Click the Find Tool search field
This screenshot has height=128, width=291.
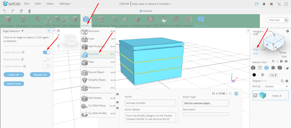coord(277,20)
